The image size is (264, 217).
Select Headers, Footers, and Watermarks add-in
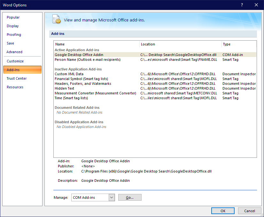155,84
